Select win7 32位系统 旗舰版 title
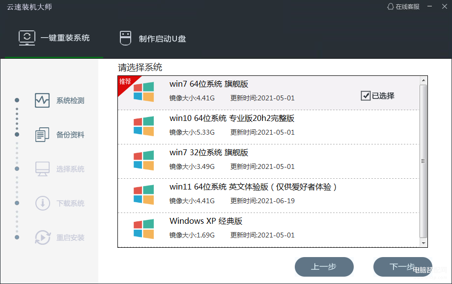 pos(209,152)
